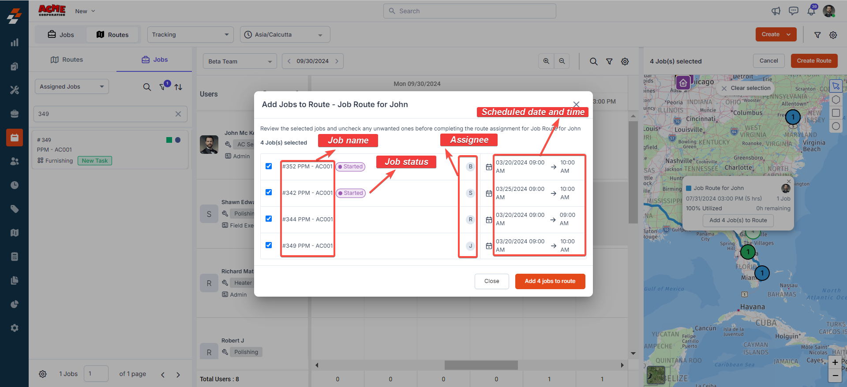Click the Create Route button

tap(814, 61)
